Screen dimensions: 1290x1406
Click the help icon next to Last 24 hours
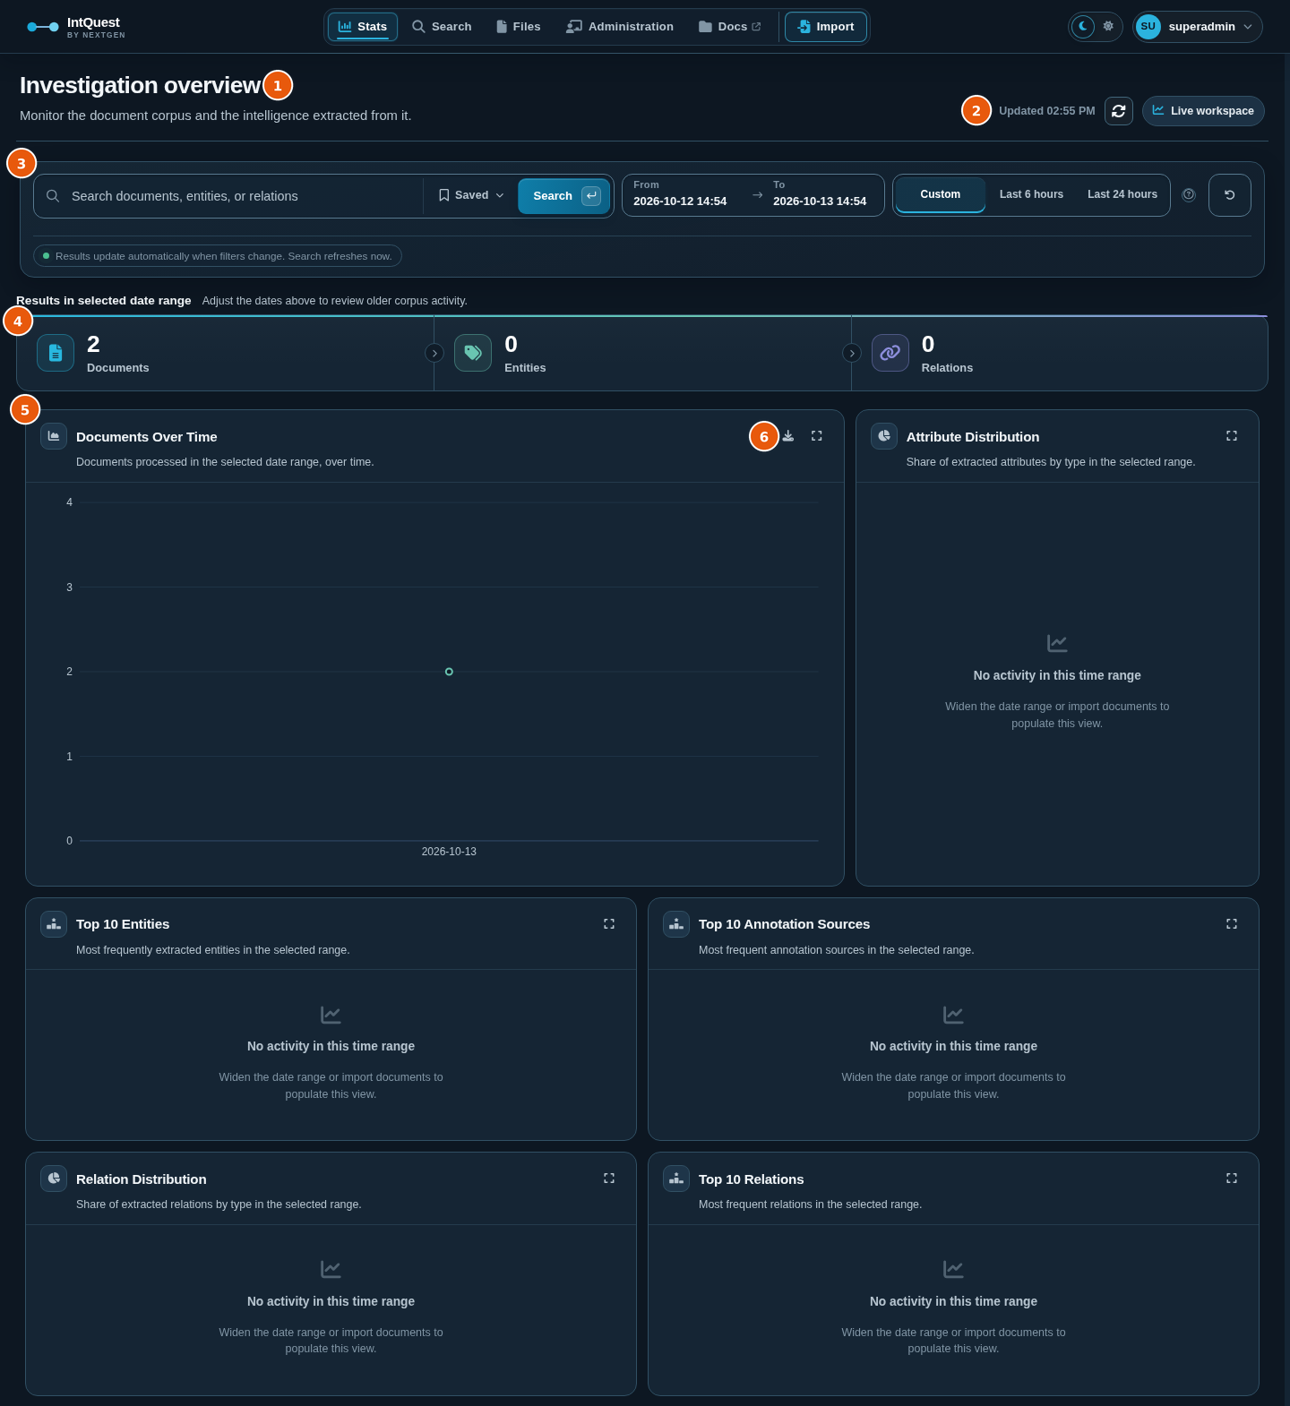pos(1189,194)
